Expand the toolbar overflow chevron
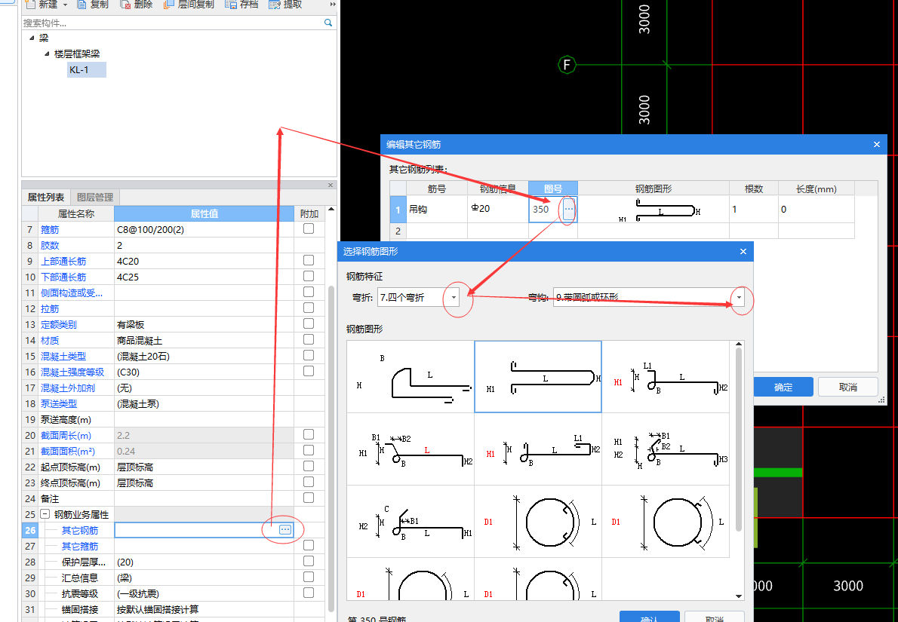The height and width of the screenshot is (622, 898). 333,5
